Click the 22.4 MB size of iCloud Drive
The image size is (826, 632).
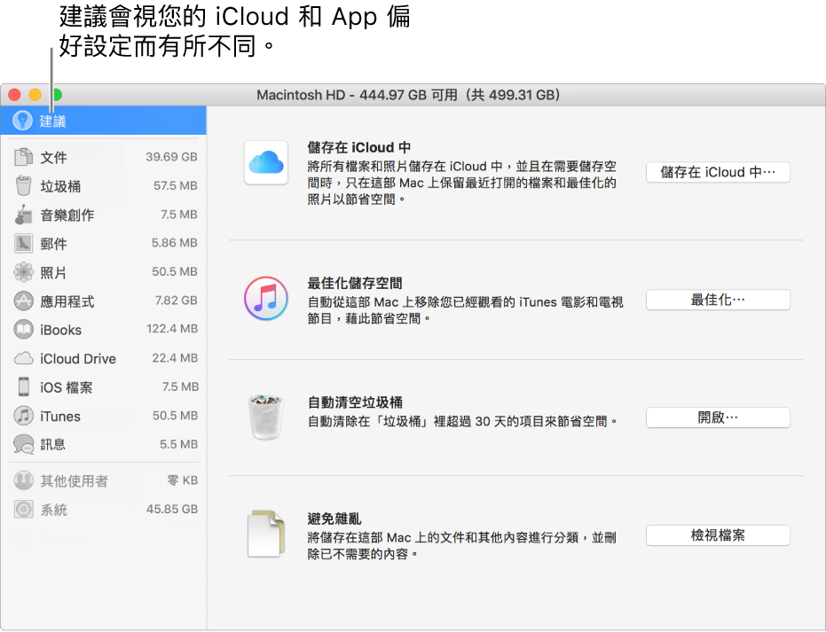(175, 358)
